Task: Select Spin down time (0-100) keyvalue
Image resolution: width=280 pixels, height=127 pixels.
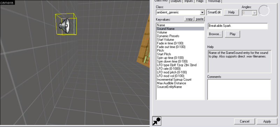Action: point(180,62)
